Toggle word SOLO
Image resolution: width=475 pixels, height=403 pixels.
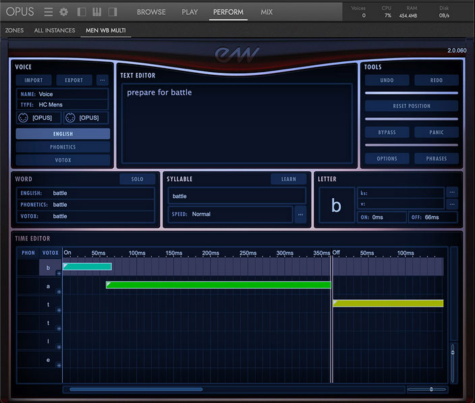pos(137,179)
